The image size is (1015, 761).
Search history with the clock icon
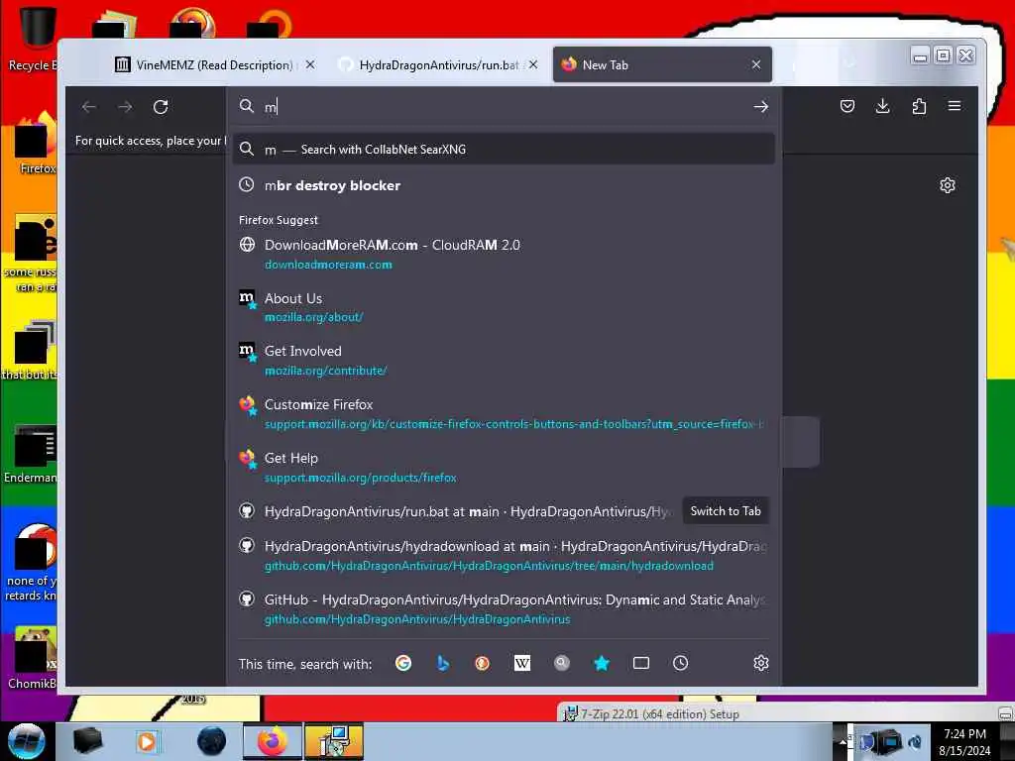(x=680, y=663)
